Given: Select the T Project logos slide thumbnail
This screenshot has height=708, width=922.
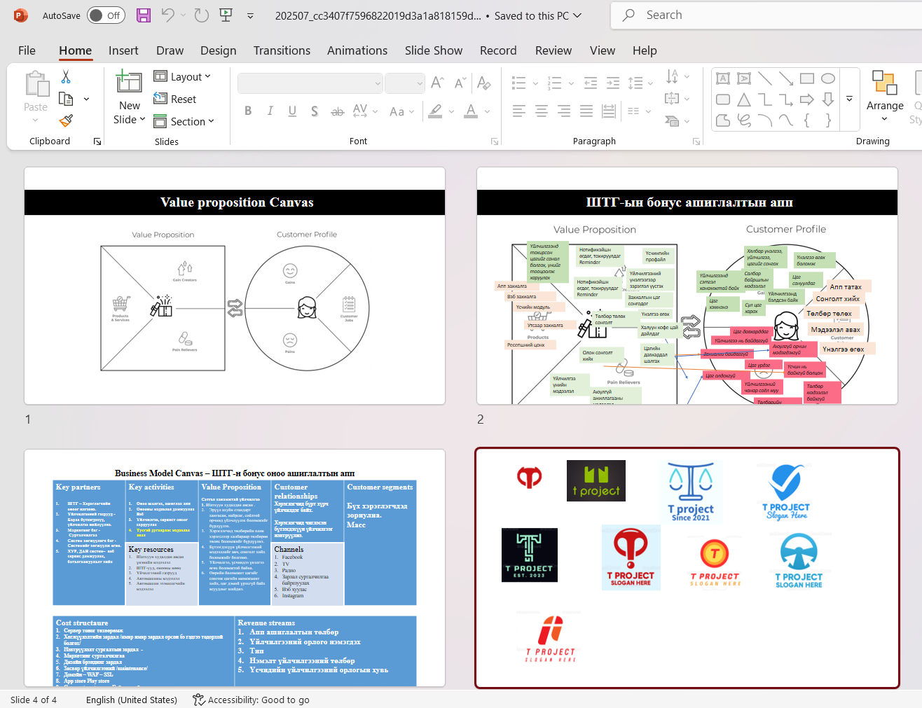Looking at the screenshot, I should (x=687, y=568).
